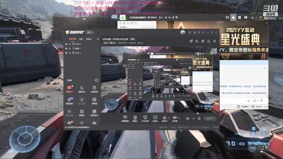The height and width of the screenshot is (159, 283).
Task: Click the pin filter icon in title bar
Action: coord(199,33)
